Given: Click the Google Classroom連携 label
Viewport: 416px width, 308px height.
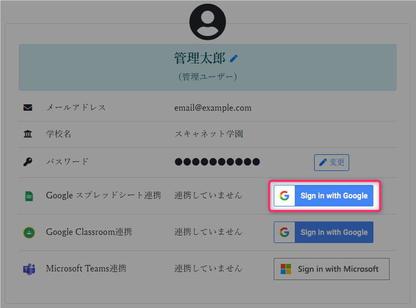Looking at the screenshot, I should coord(89,232).
